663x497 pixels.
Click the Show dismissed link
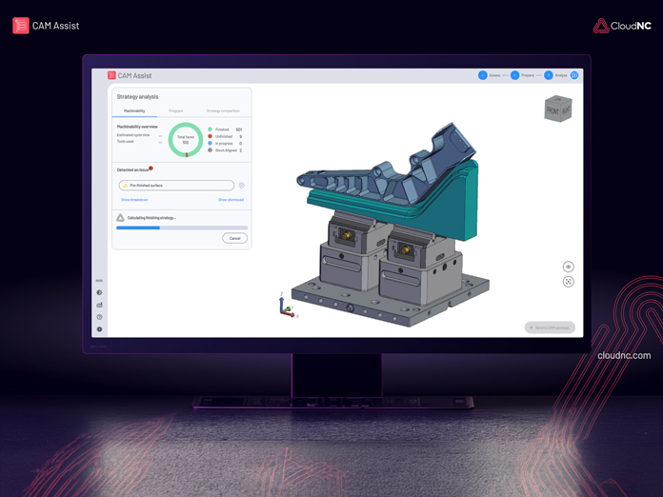tap(231, 200)
